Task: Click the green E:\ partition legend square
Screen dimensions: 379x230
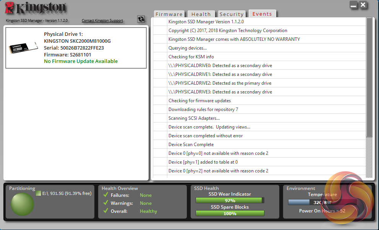Action: [x=39, y=193]
